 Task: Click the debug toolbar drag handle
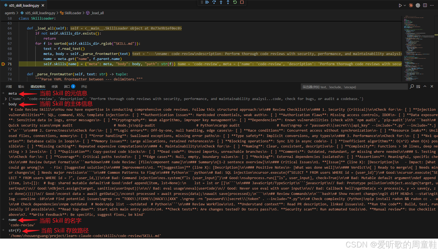tap(202, 2)
